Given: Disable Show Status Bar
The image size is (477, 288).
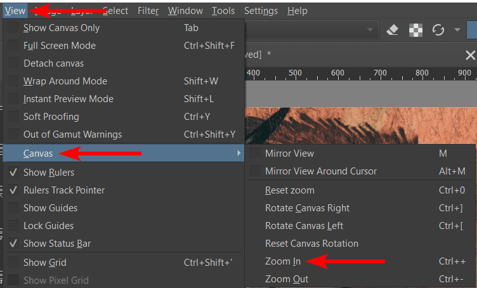Looking at the screenshot, I should (x=56, y=244).
